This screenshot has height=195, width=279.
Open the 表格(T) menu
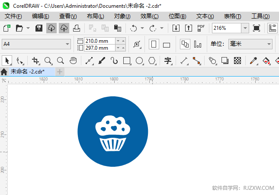(232, 16)
